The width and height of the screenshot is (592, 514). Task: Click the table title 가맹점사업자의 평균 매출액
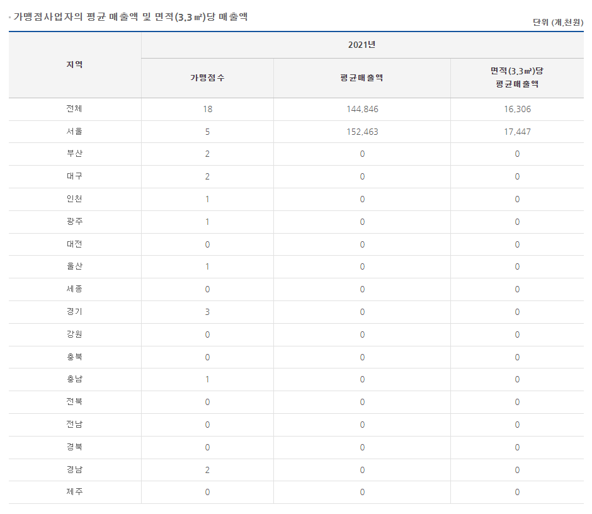point(130,17)
